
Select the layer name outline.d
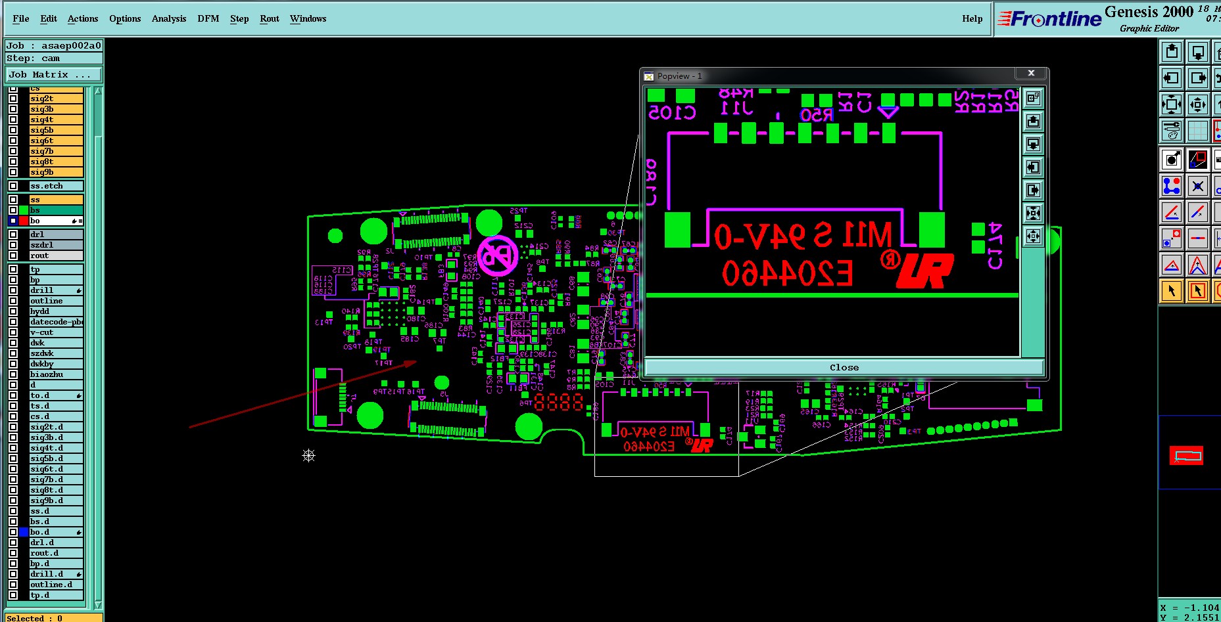(57, 585)
